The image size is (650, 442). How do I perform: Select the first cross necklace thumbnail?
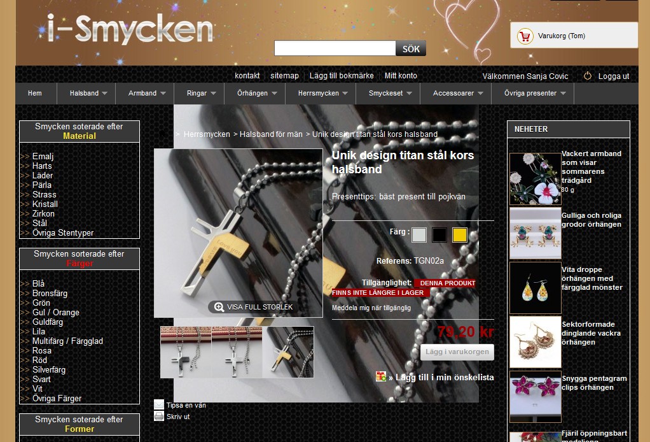point(186,352)
